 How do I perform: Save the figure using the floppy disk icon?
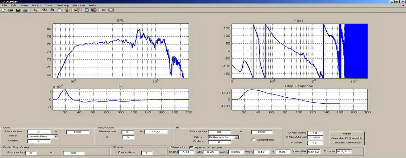(x=18, y=10)
